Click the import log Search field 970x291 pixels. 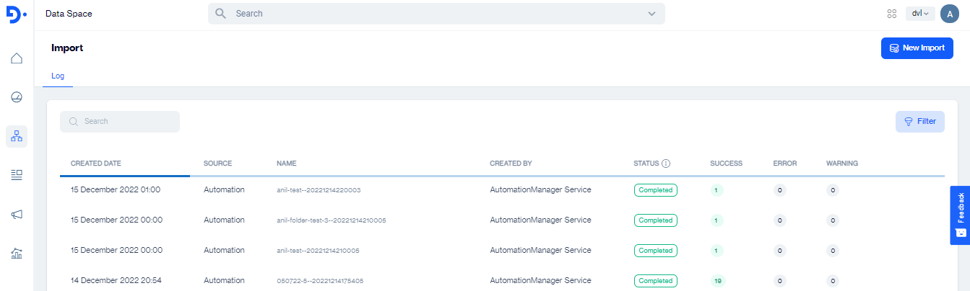coord(120,122)
